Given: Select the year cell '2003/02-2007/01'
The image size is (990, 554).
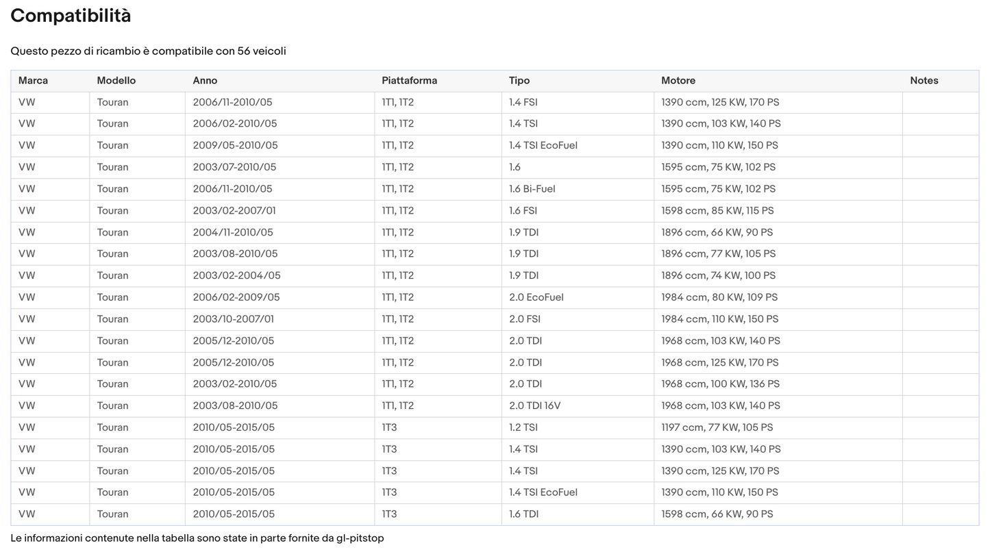Looking at the screenshot, I should coord(234,211).
